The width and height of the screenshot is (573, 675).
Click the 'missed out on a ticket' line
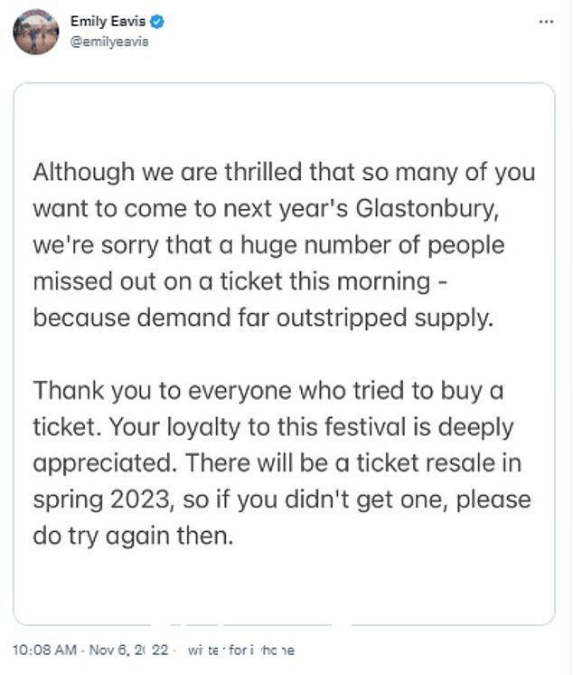240,281
